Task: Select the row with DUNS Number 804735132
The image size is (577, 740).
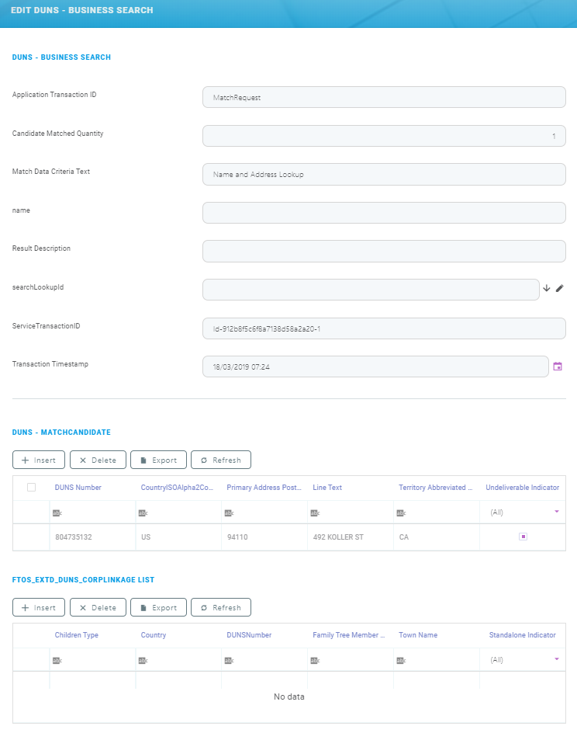Action: (74, 537)
